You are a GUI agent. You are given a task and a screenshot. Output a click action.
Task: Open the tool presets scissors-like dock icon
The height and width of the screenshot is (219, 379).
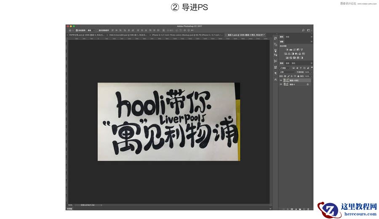[x=275, y=61]
